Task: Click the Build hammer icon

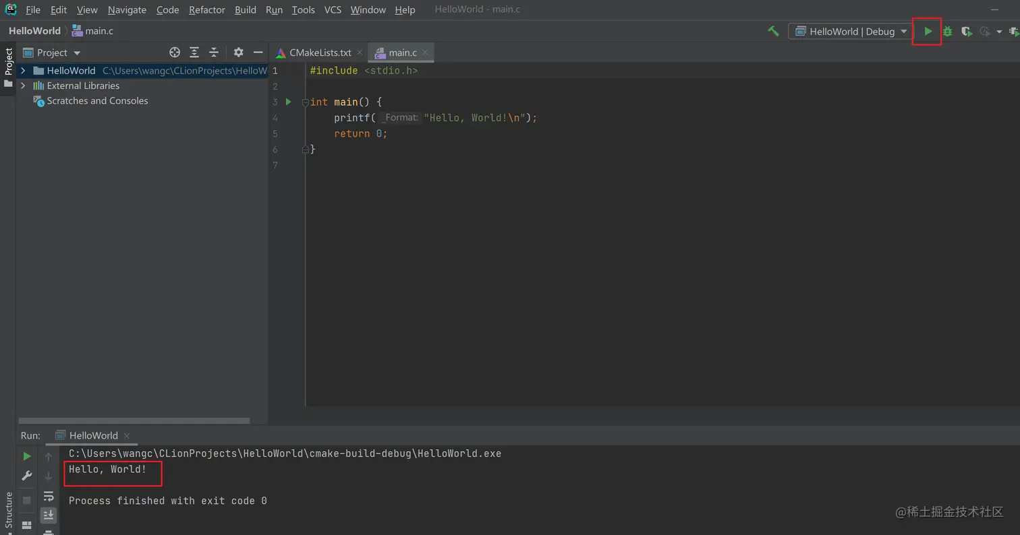Action: point(773,31)
